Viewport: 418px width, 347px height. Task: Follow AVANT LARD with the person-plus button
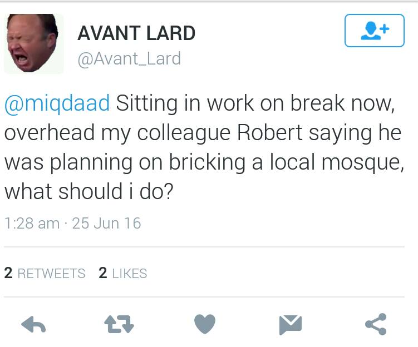coord(374,31)
